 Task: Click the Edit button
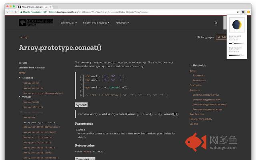222,37
